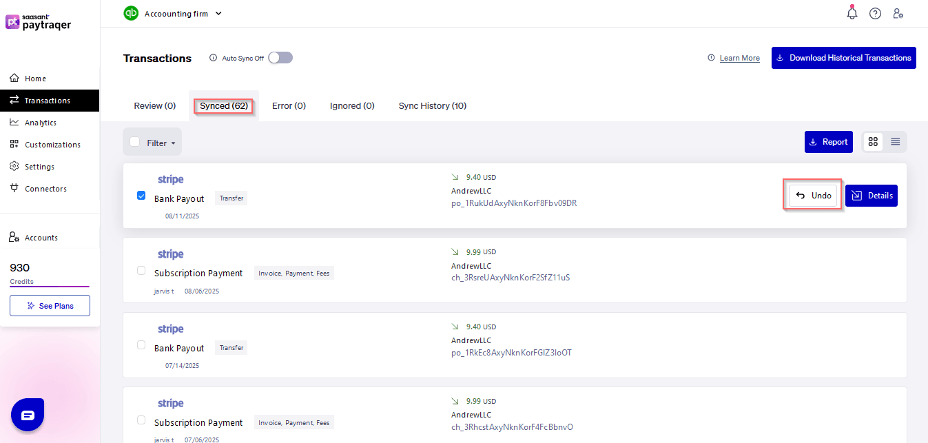Click the 930 Credits balance
The height and width of the screenshot is (443, 928).
click(x=50, y=274)
